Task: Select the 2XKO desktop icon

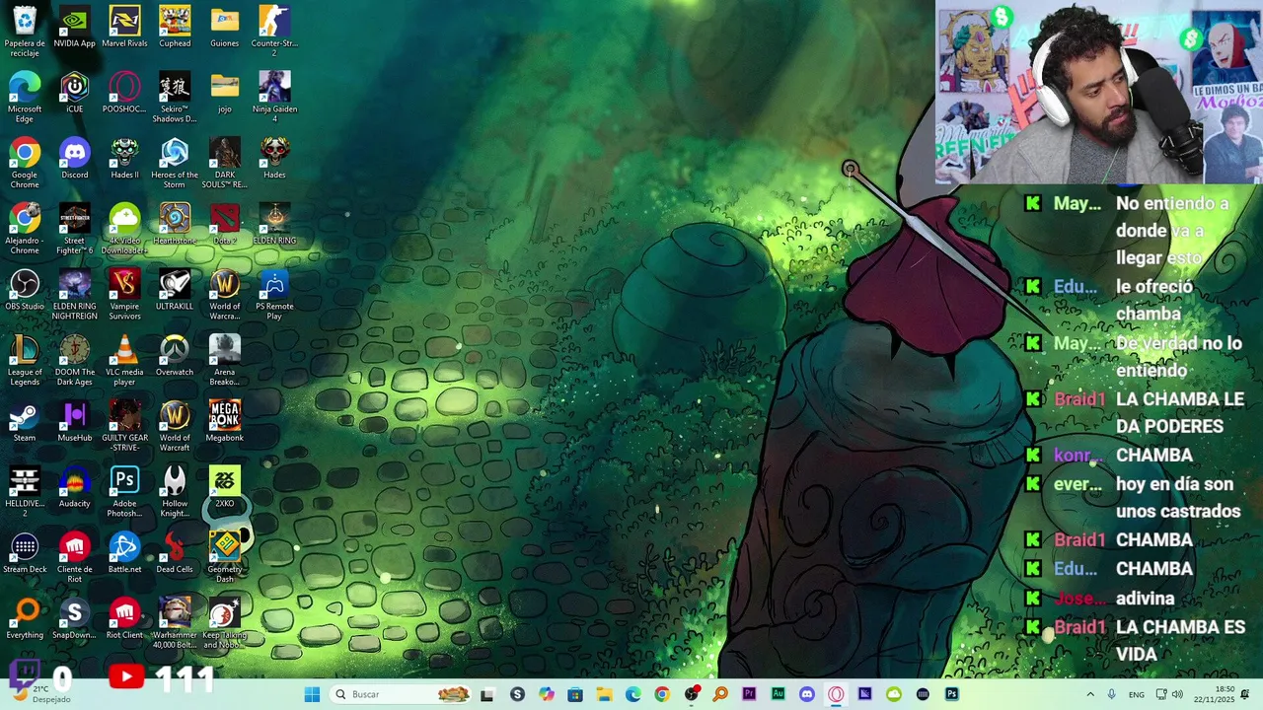Action: (225, 488)
